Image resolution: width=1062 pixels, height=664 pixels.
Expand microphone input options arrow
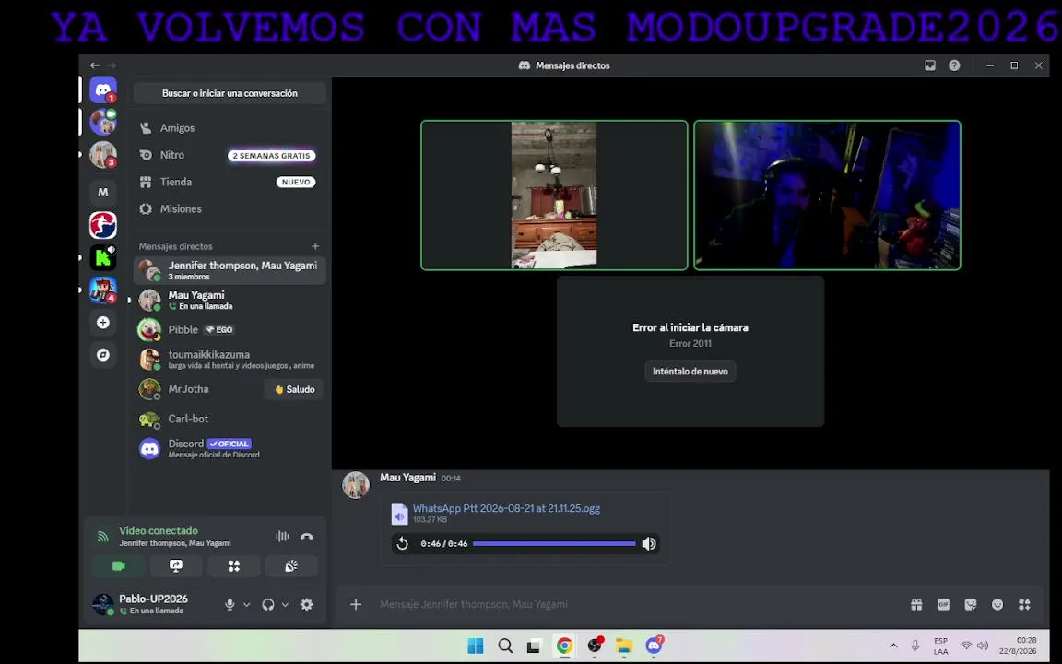[246, 604]
